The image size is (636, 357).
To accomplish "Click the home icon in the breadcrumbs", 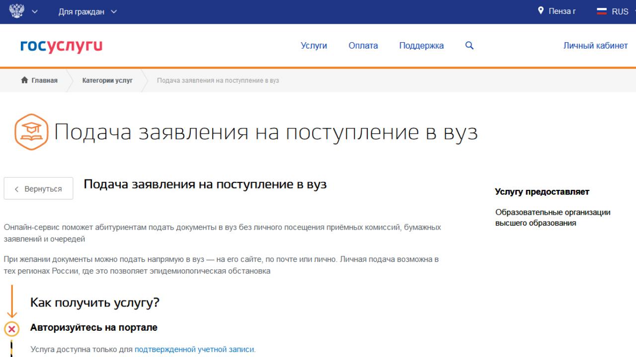I will tap(24, 80).
